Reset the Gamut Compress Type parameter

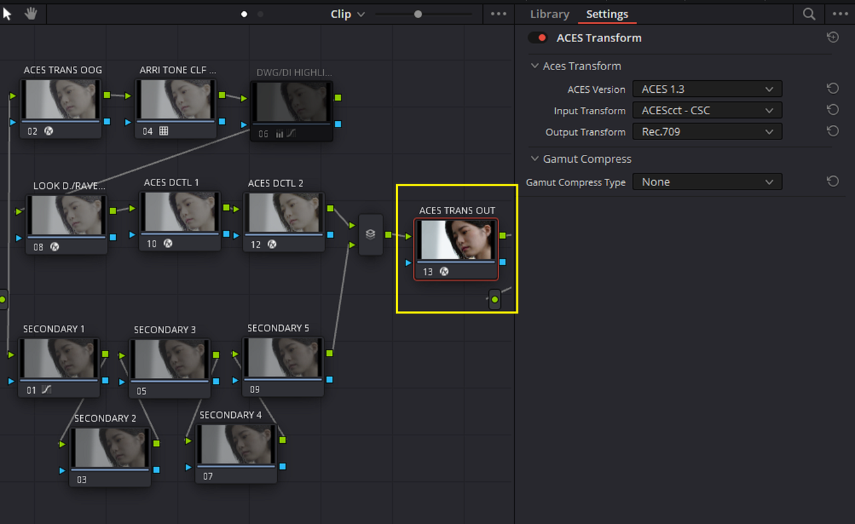point(832,182)
